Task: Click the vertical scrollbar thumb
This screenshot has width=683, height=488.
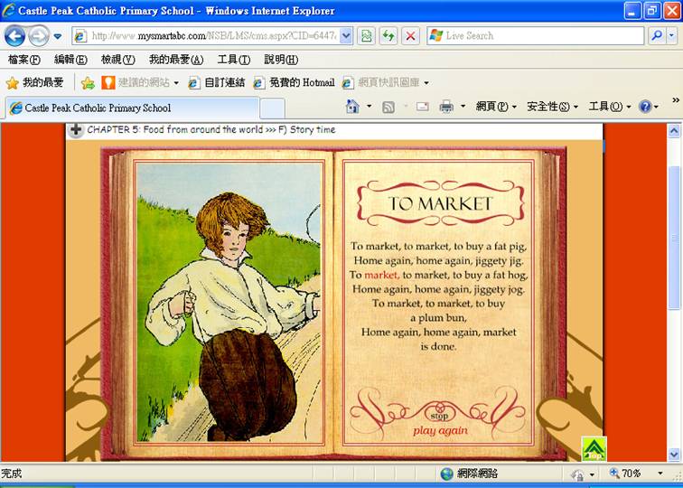Action: pos(674,238)
